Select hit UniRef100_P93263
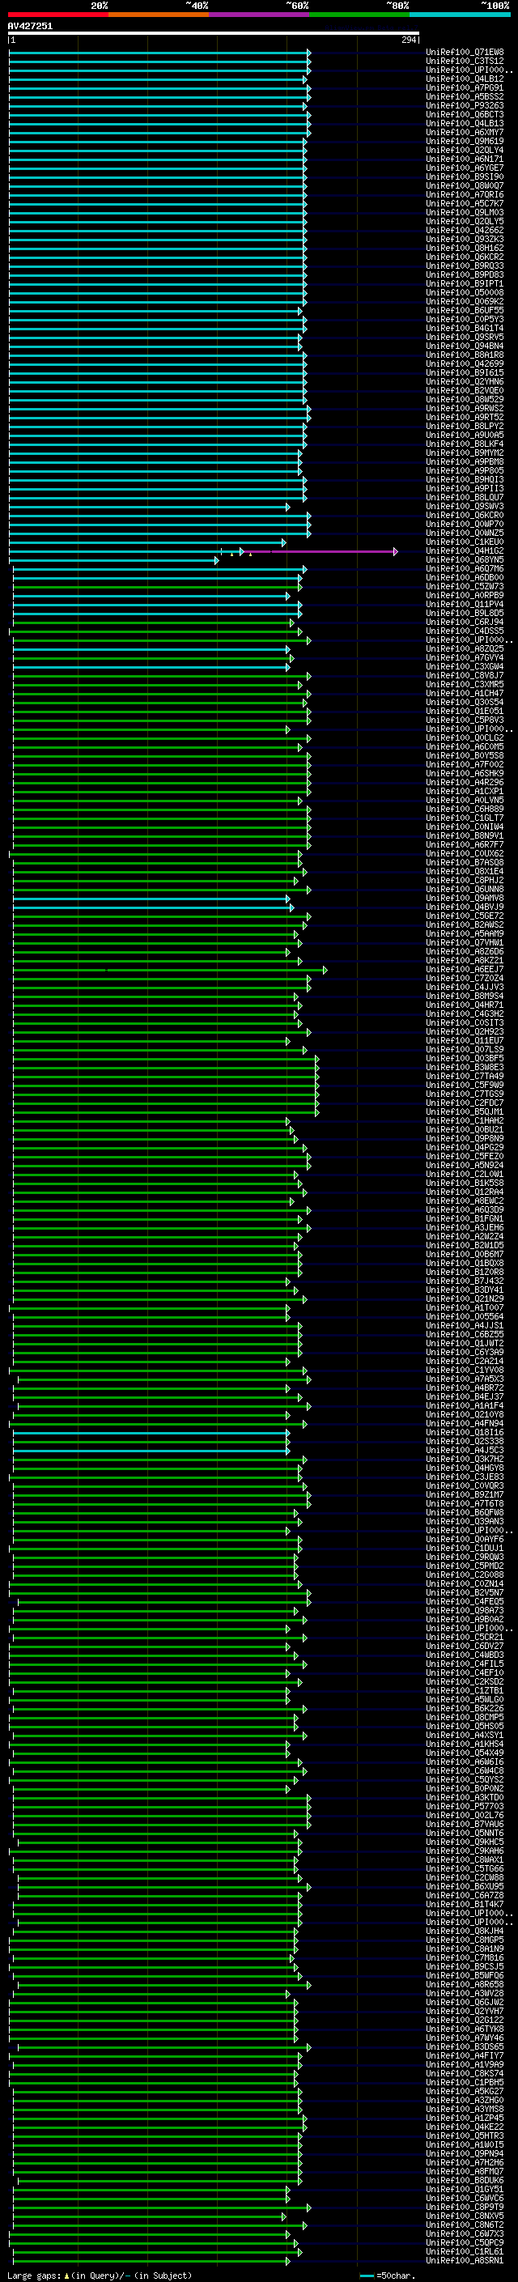The height and width of the screenshot is (2282, 518). [x=465, y=105]
